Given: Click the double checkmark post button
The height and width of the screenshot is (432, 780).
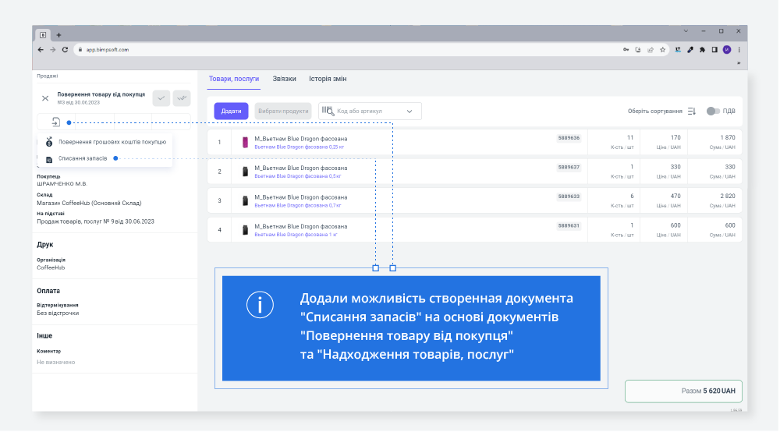Looking at the screenshot, I should [182, 97].
